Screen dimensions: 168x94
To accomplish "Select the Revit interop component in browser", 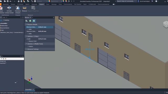I will tap(12, 32).
